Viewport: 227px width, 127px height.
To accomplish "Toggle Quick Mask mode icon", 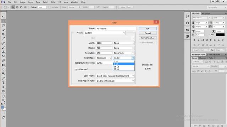I will [x=3, y=113].
